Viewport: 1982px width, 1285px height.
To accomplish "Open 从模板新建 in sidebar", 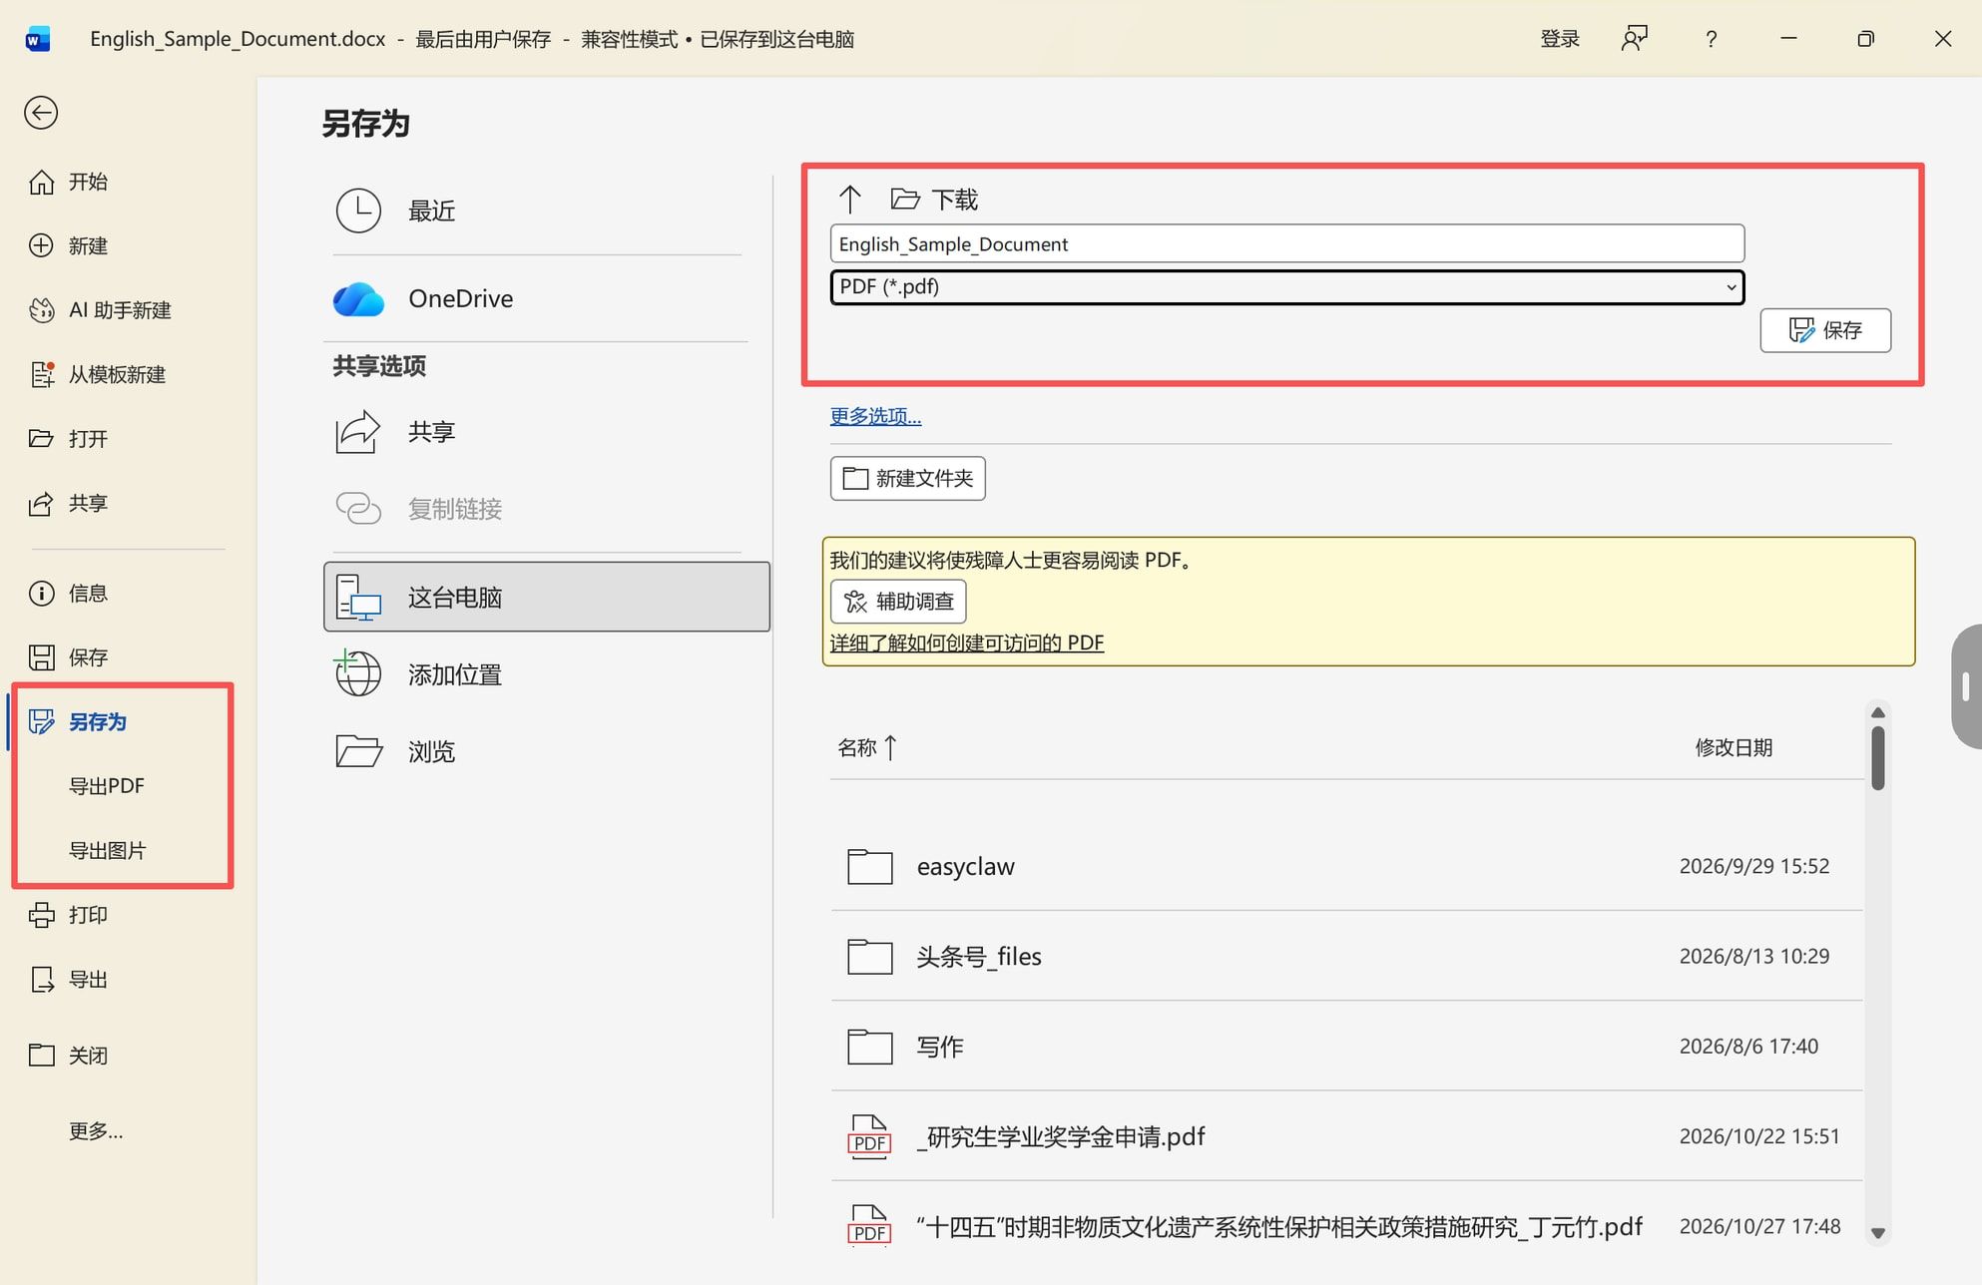I will tap(97, 374).
